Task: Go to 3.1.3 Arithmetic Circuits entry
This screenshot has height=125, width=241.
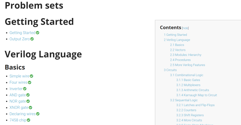Action: coord(193,90)
